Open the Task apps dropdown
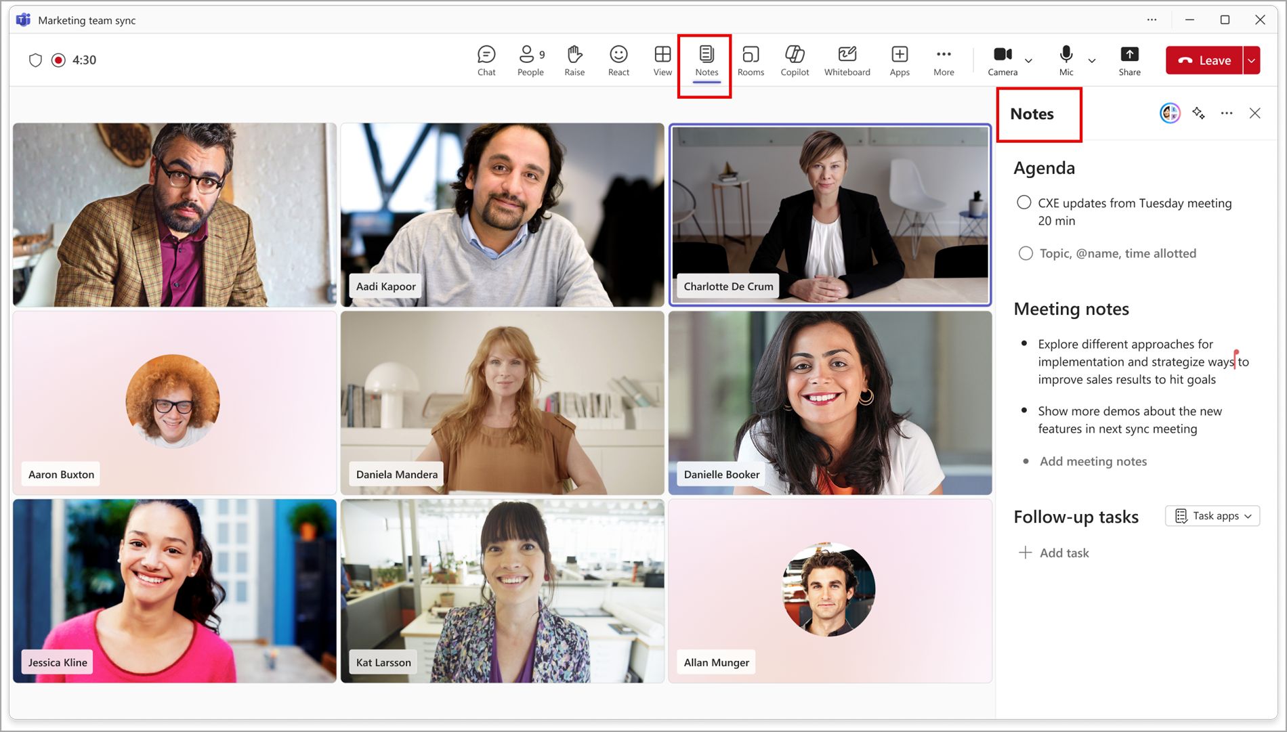The width and height of the screenshot is (1287, 732). 1212,516
